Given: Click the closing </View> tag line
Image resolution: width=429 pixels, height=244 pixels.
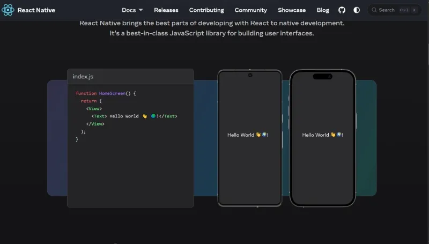Looking at the screenshot, I should click(95, 124).
